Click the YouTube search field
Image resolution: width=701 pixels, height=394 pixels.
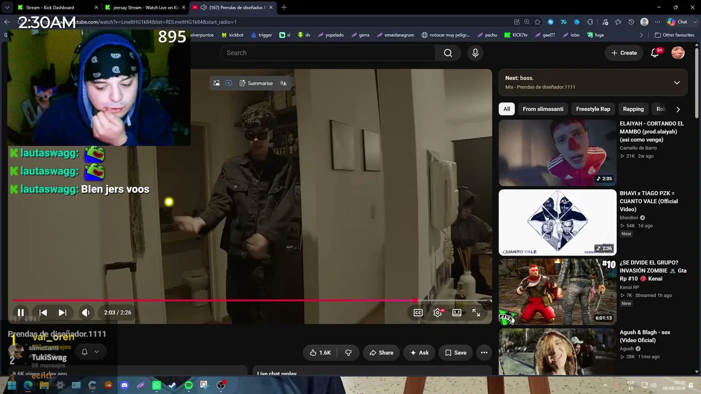click(x=327, y=53)
